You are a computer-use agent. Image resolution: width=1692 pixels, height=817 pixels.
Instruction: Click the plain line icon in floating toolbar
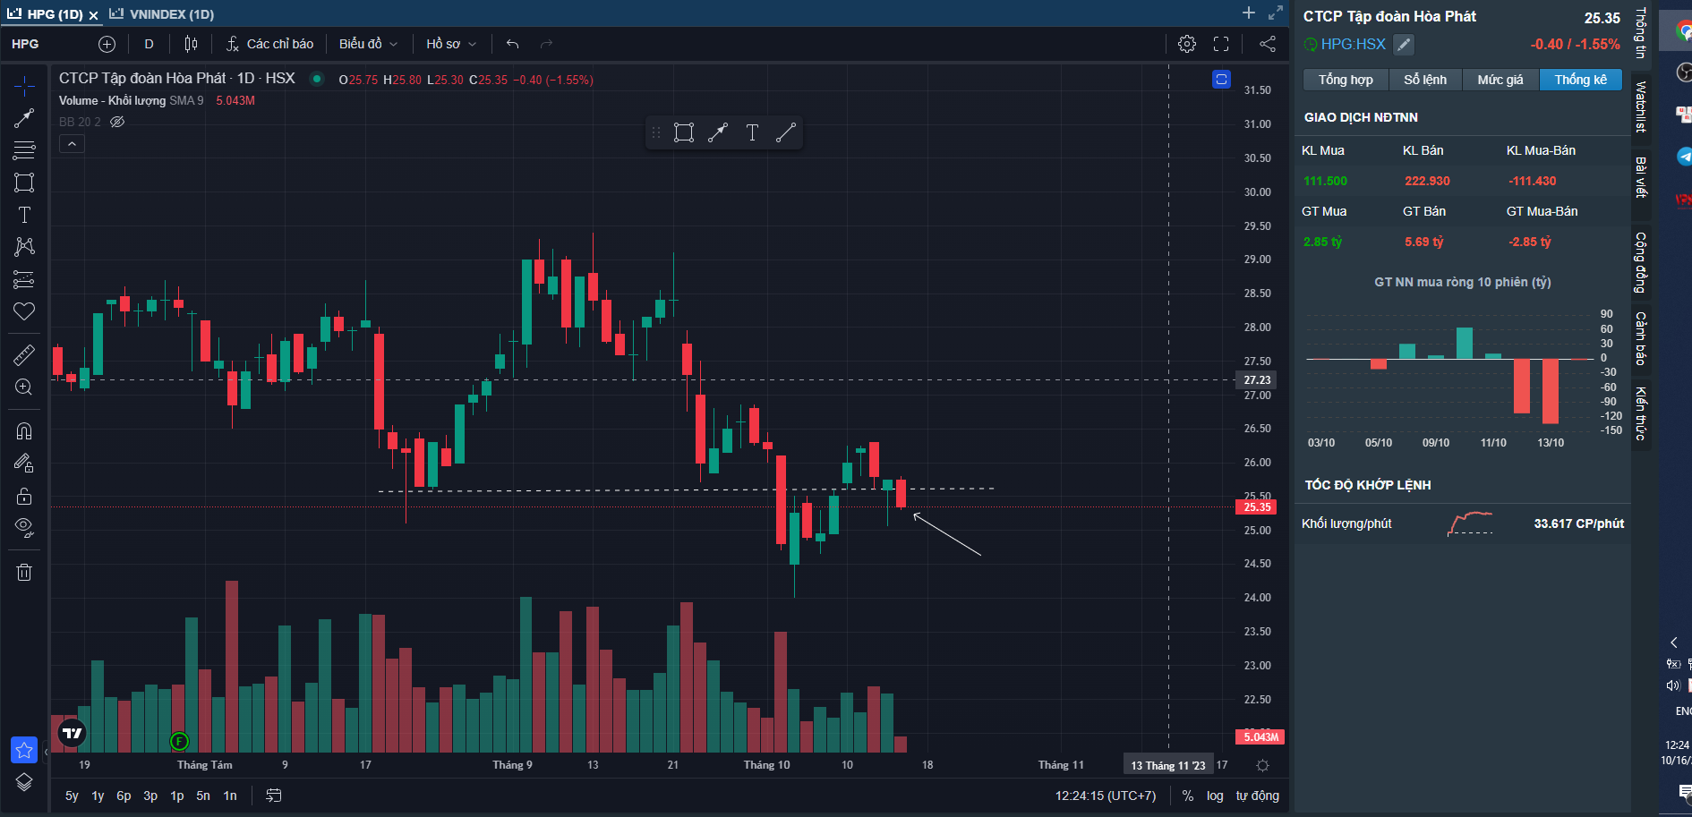(x=785, y=133)
